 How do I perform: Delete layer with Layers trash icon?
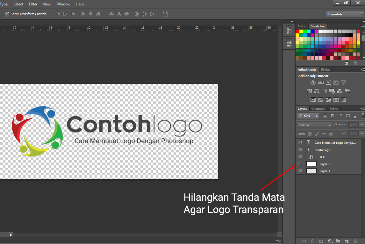355,241
